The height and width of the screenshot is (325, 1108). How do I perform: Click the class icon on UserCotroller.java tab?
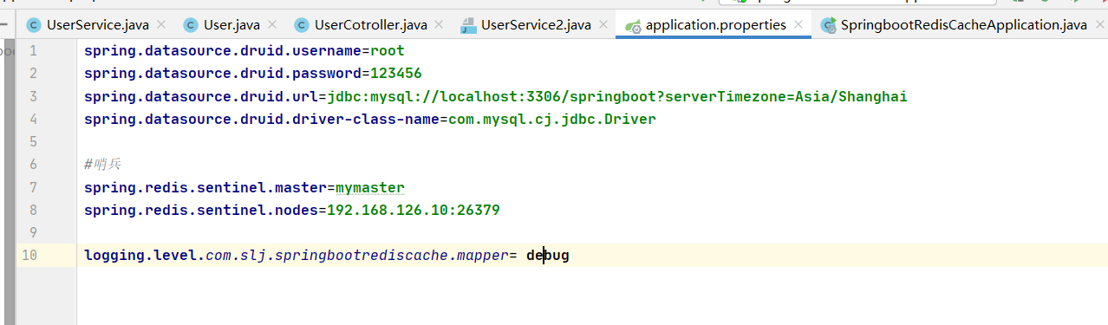302,25
